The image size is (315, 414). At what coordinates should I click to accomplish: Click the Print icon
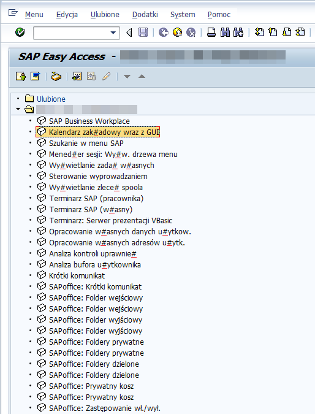(x=211, y=33)
